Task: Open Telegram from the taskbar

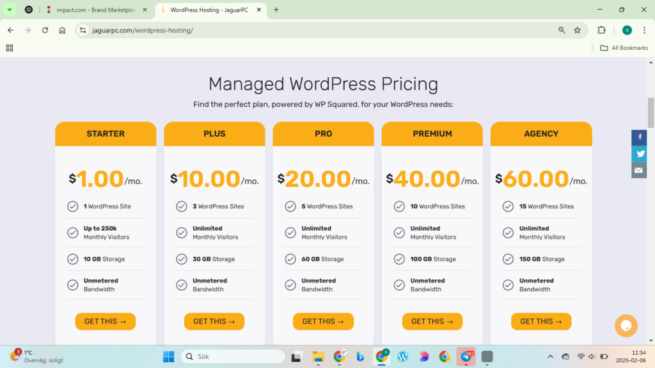Action: point(466,356)
